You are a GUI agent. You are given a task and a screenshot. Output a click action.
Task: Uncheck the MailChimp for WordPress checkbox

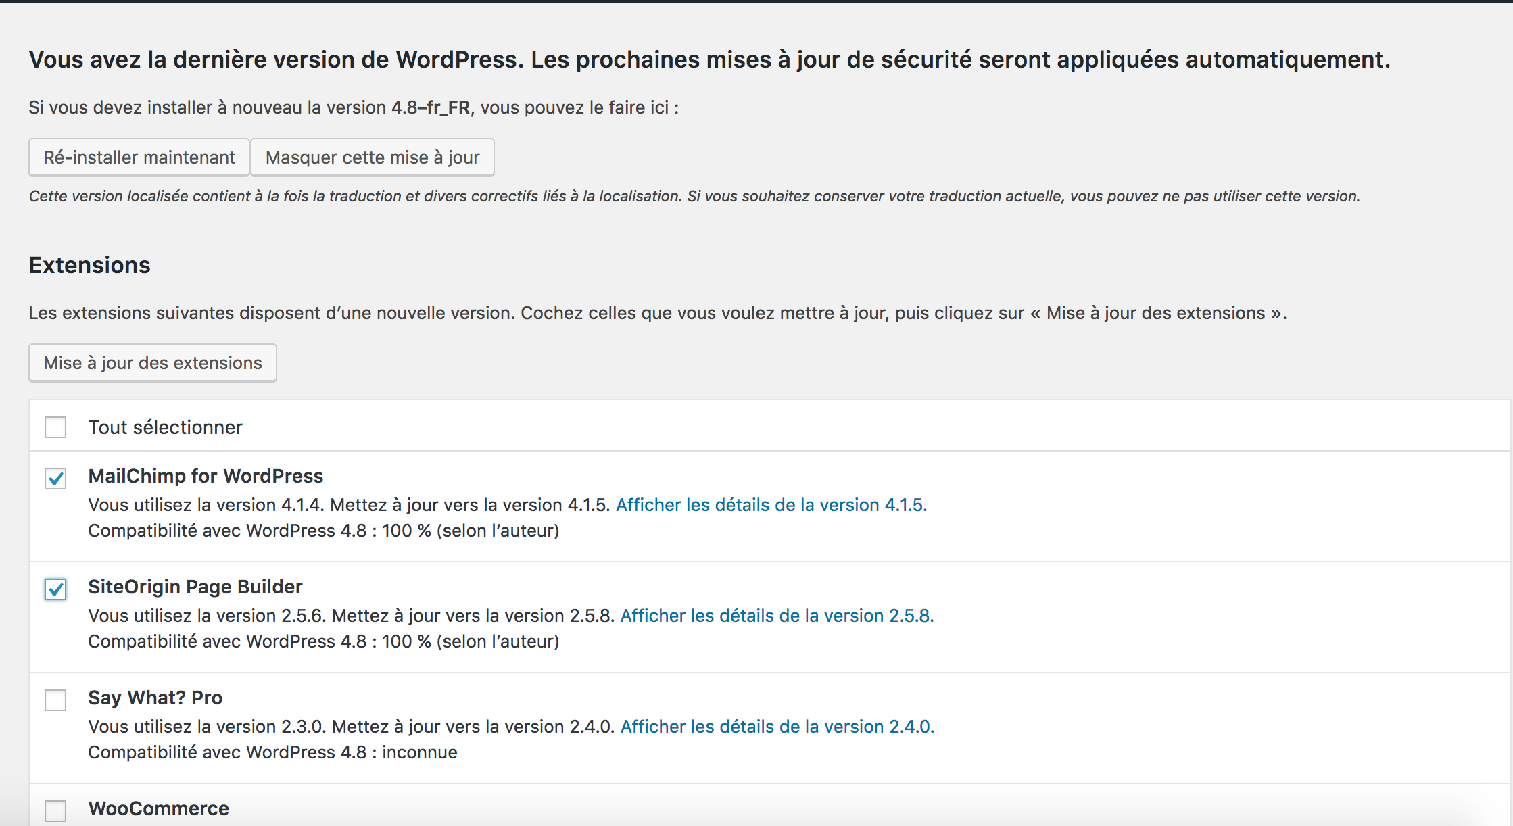(x=55, y=479)
